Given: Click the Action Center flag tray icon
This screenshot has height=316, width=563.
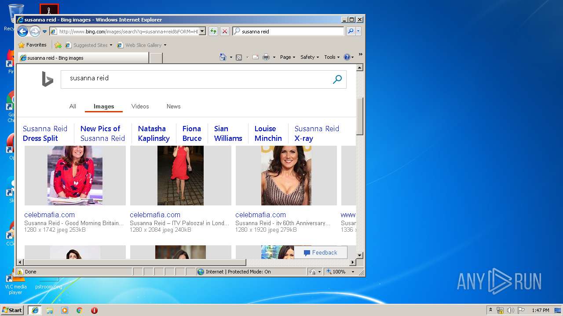Looking at the screenshot, I should [521, 310].
